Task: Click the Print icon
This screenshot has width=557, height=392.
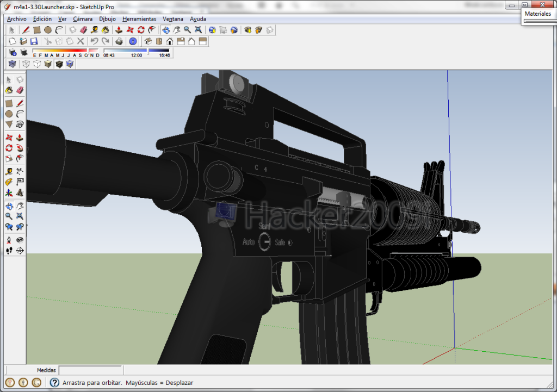Action: (x=119, y=41)
